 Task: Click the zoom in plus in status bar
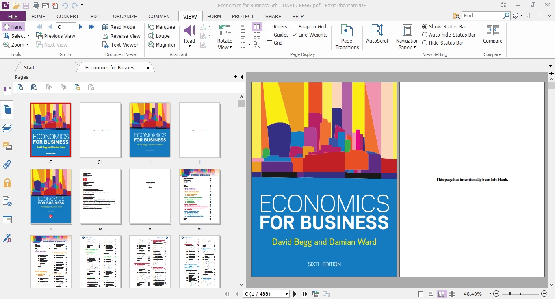click(x=544, y=294)
